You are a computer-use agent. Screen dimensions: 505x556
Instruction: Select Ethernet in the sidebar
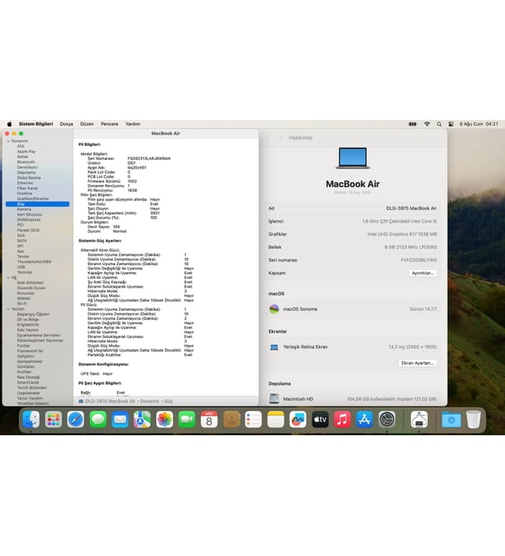25,183
